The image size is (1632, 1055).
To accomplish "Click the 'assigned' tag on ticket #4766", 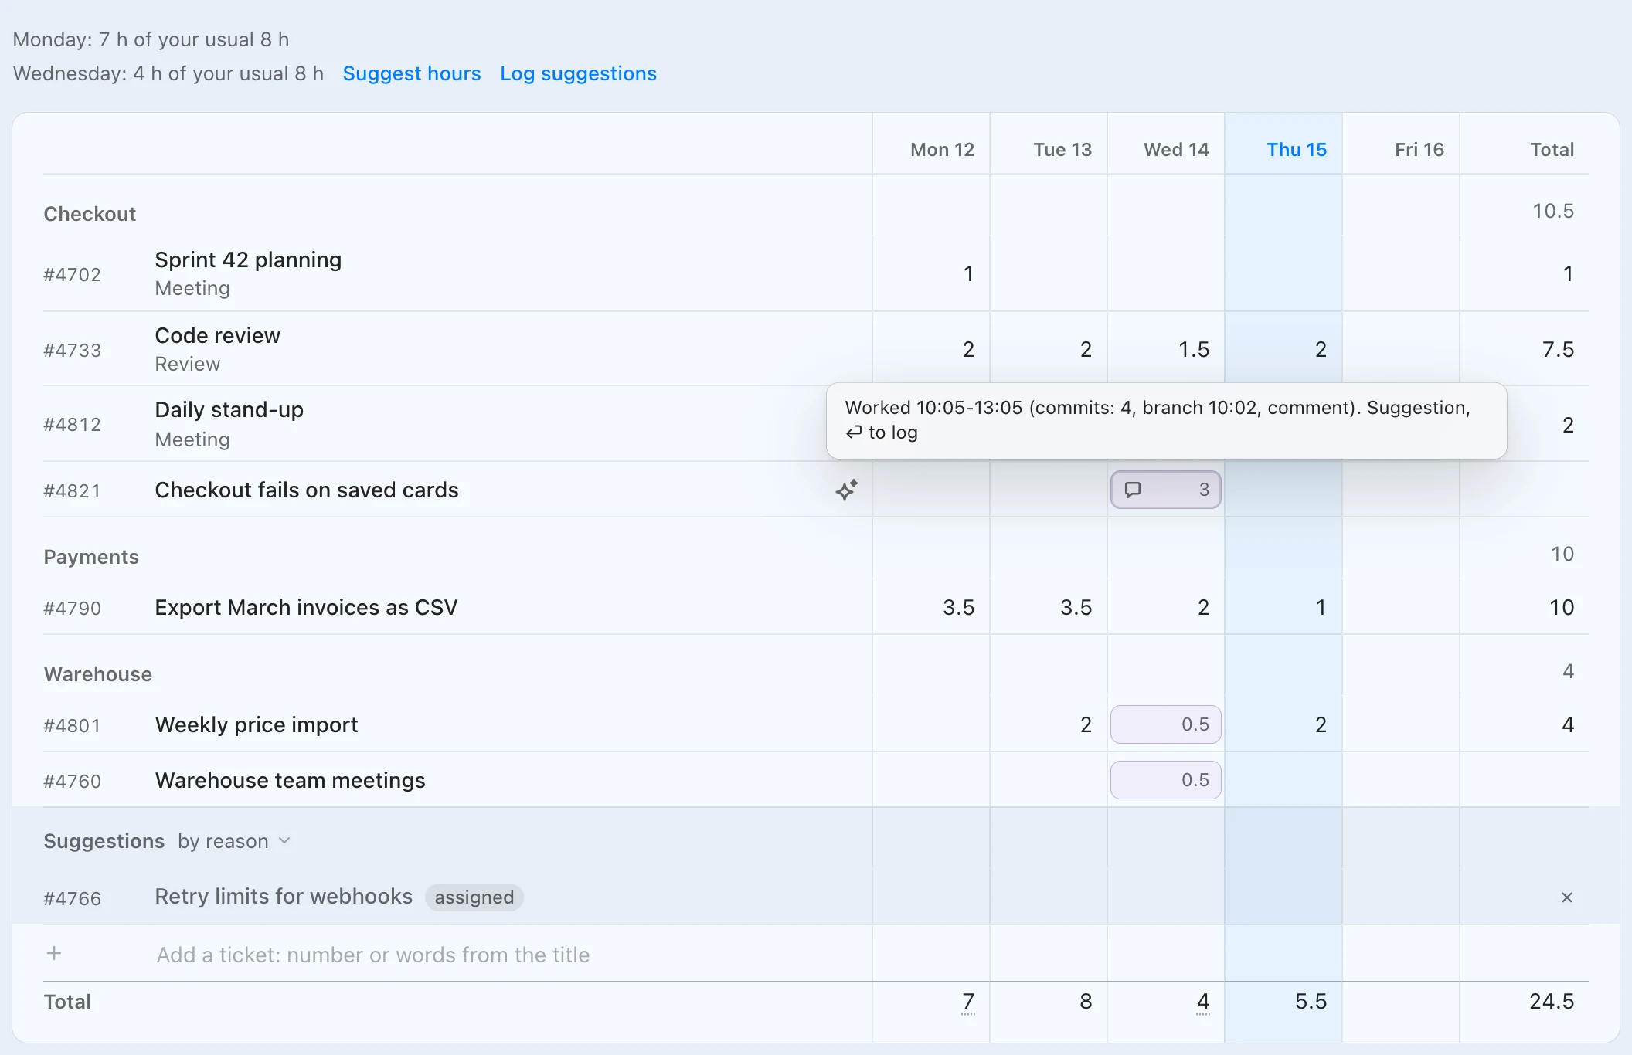I will 474,897.
